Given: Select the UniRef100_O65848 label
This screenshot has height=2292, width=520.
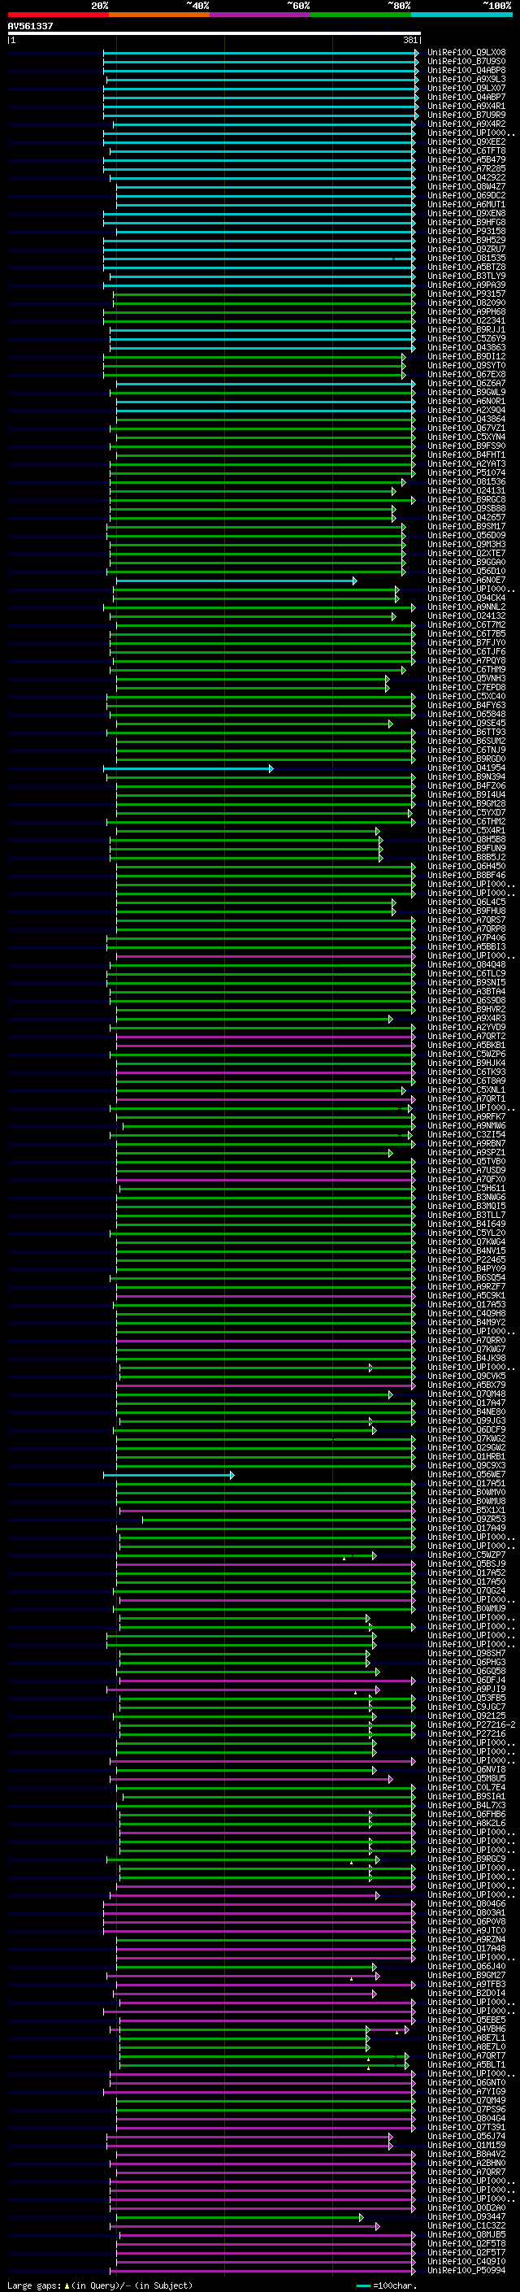Looking at the screenshot, I should 466,715.
